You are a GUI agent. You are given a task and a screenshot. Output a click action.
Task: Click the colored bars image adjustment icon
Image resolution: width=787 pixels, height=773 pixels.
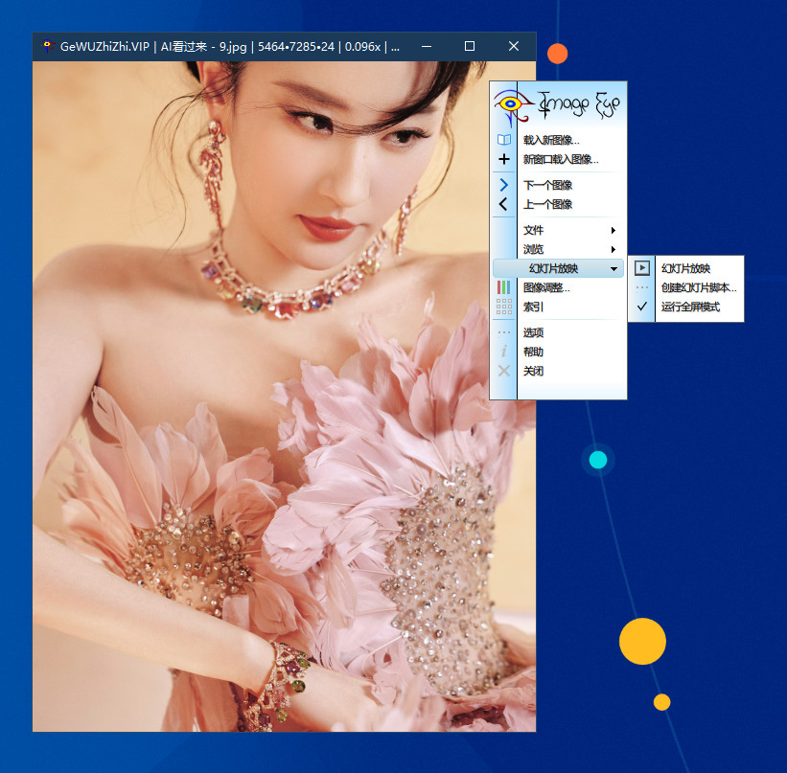click(503, 287)
